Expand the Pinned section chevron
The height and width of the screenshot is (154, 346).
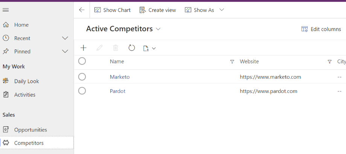[65, 51]
